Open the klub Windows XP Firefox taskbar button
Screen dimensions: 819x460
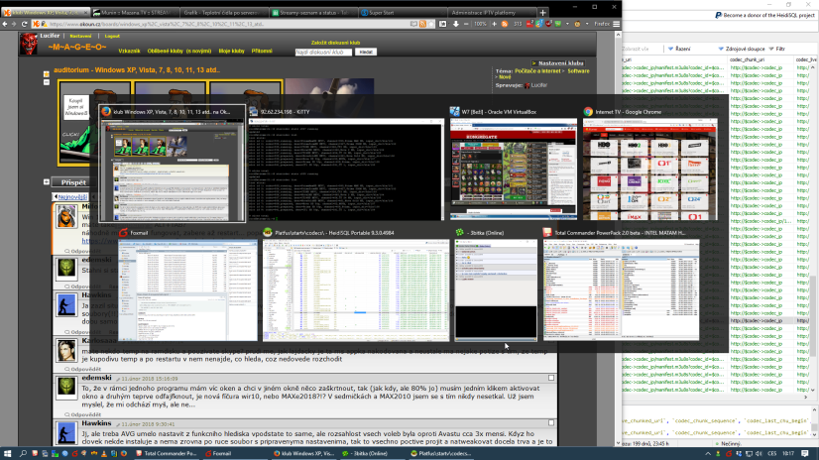304,454
